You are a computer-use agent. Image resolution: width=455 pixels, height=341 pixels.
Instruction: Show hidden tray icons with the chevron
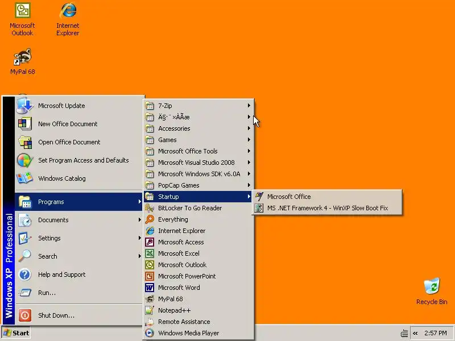[415, 333]
